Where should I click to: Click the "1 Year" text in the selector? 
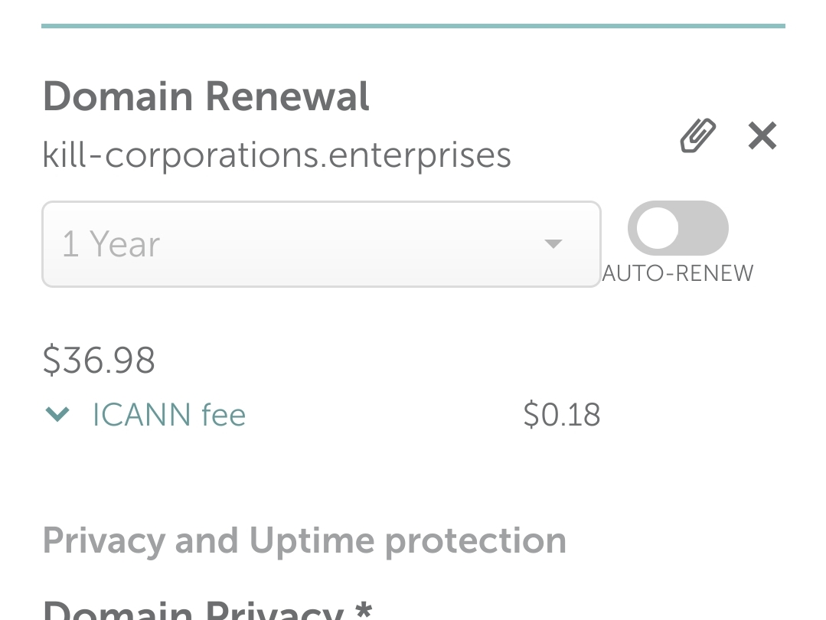[111, 244]
